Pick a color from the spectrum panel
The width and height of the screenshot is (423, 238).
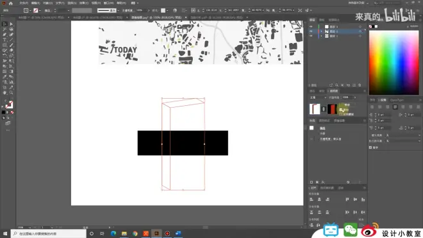click(x=394, y=63)
